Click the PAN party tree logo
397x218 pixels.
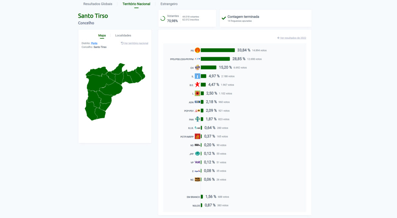(198, 119)
